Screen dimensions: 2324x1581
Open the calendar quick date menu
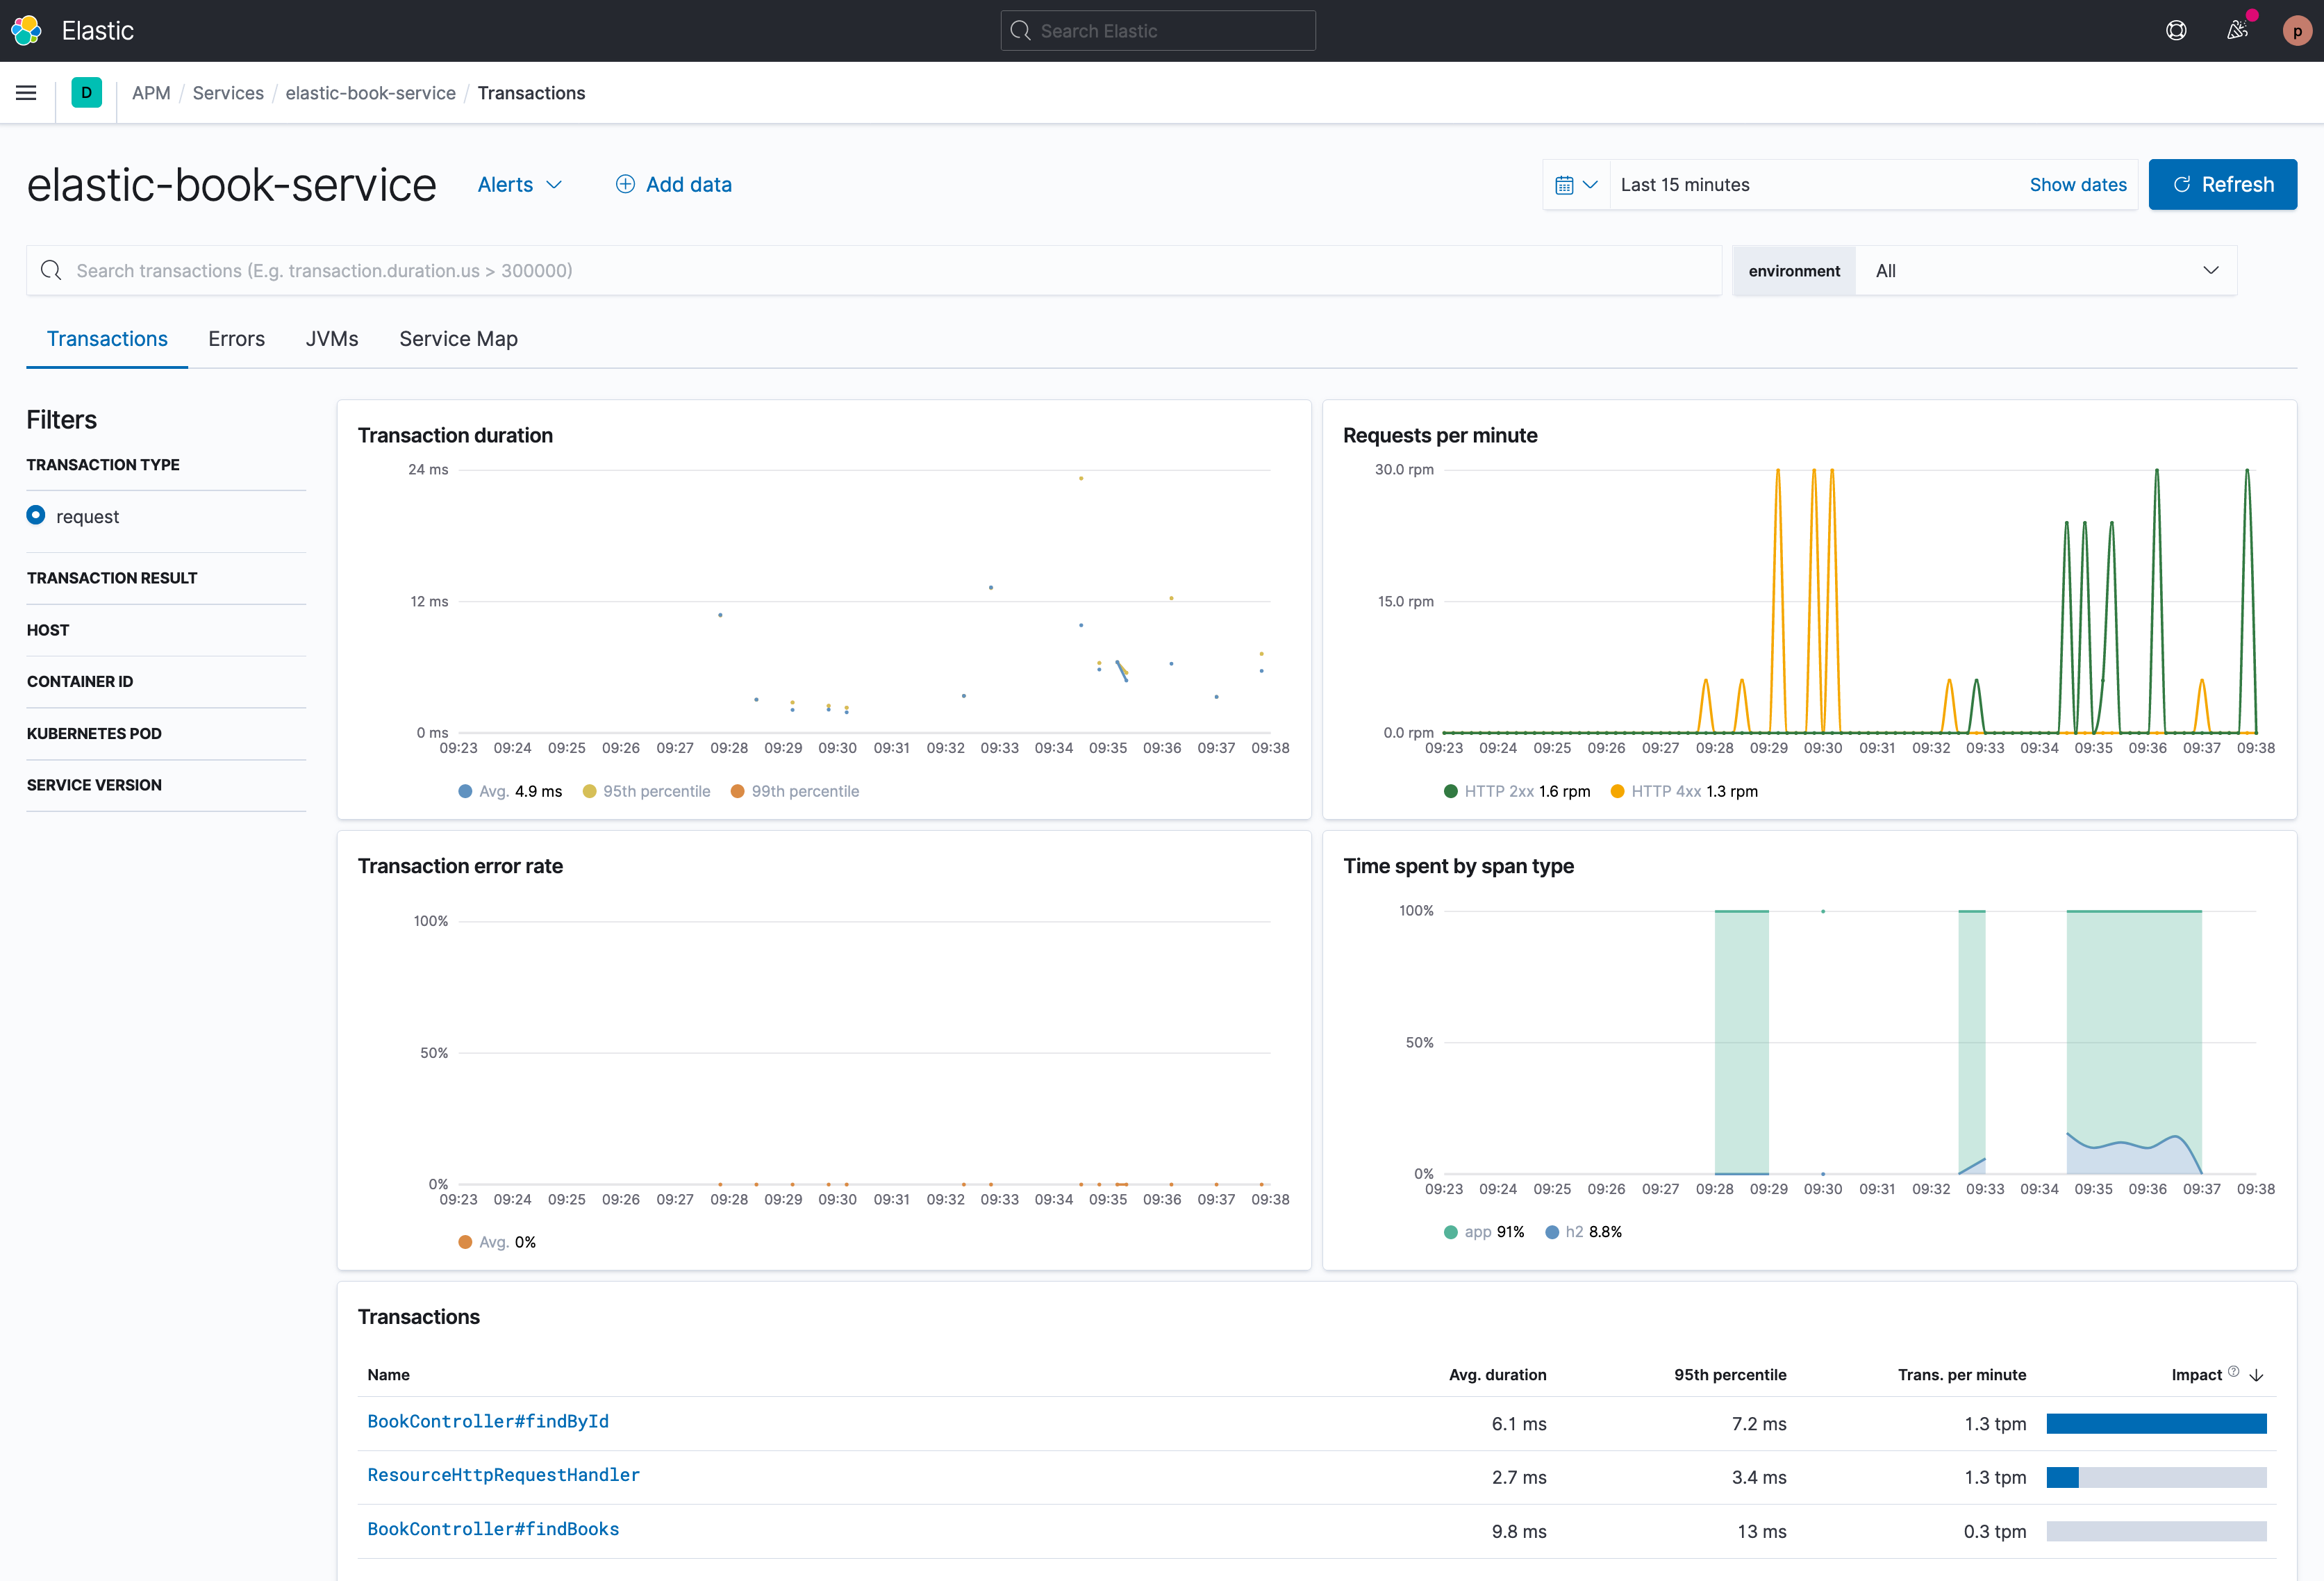[x=1576, y=185]
